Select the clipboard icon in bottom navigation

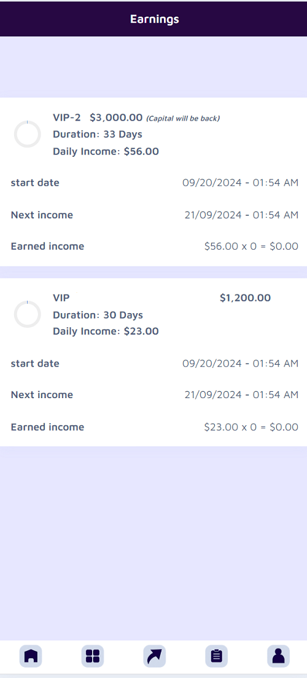216,656
